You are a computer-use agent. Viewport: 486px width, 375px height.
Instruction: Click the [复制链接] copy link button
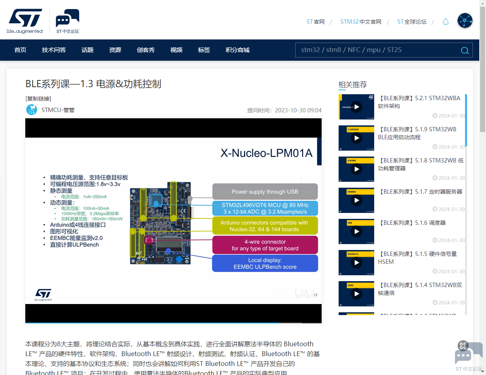(x=38, y=99)
